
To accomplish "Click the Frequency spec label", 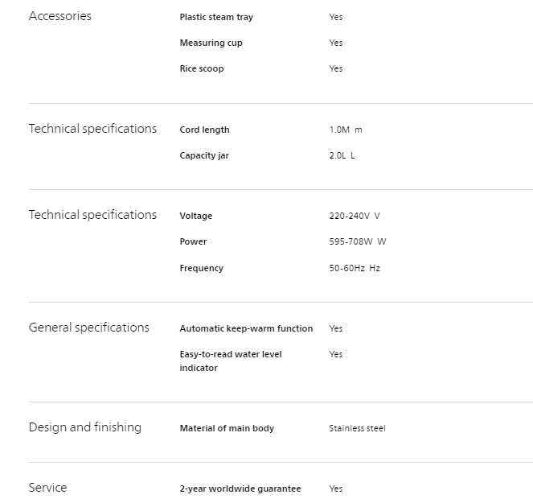I will (201, 268).
